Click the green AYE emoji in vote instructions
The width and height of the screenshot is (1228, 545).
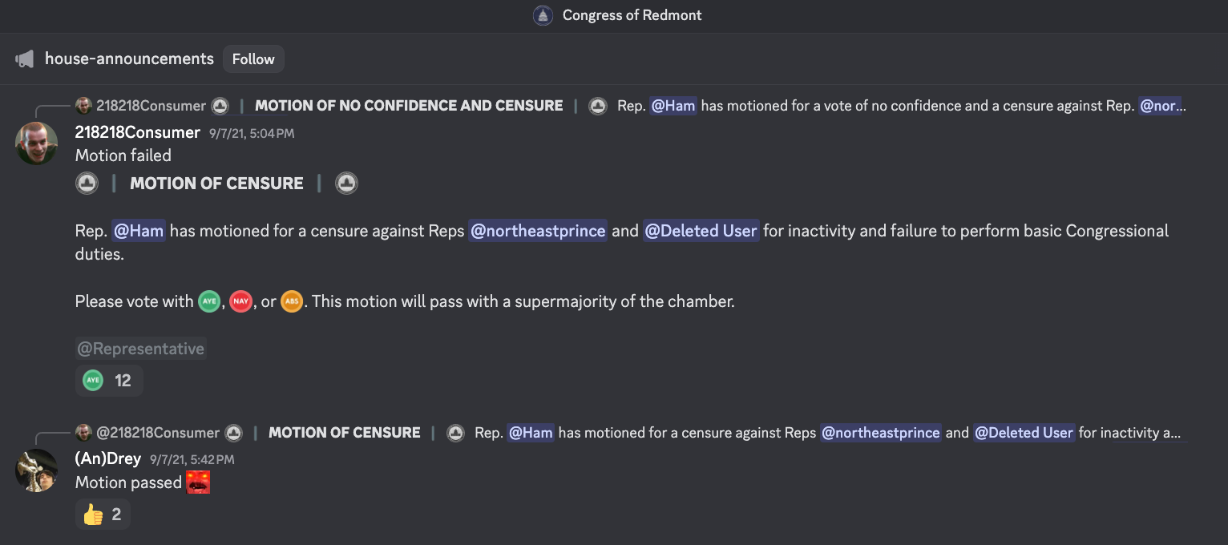[x=208, y=301]
